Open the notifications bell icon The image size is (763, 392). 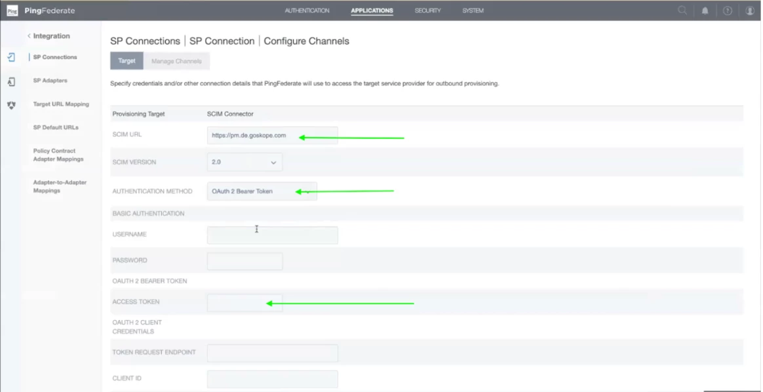click(705, 10)
